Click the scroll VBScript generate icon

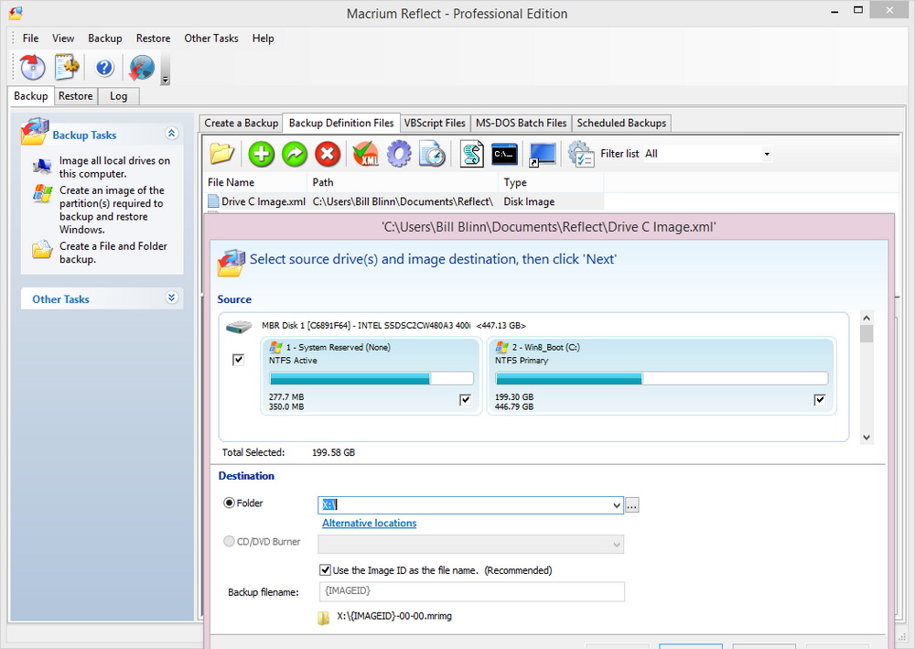click(x=471, y=154)
